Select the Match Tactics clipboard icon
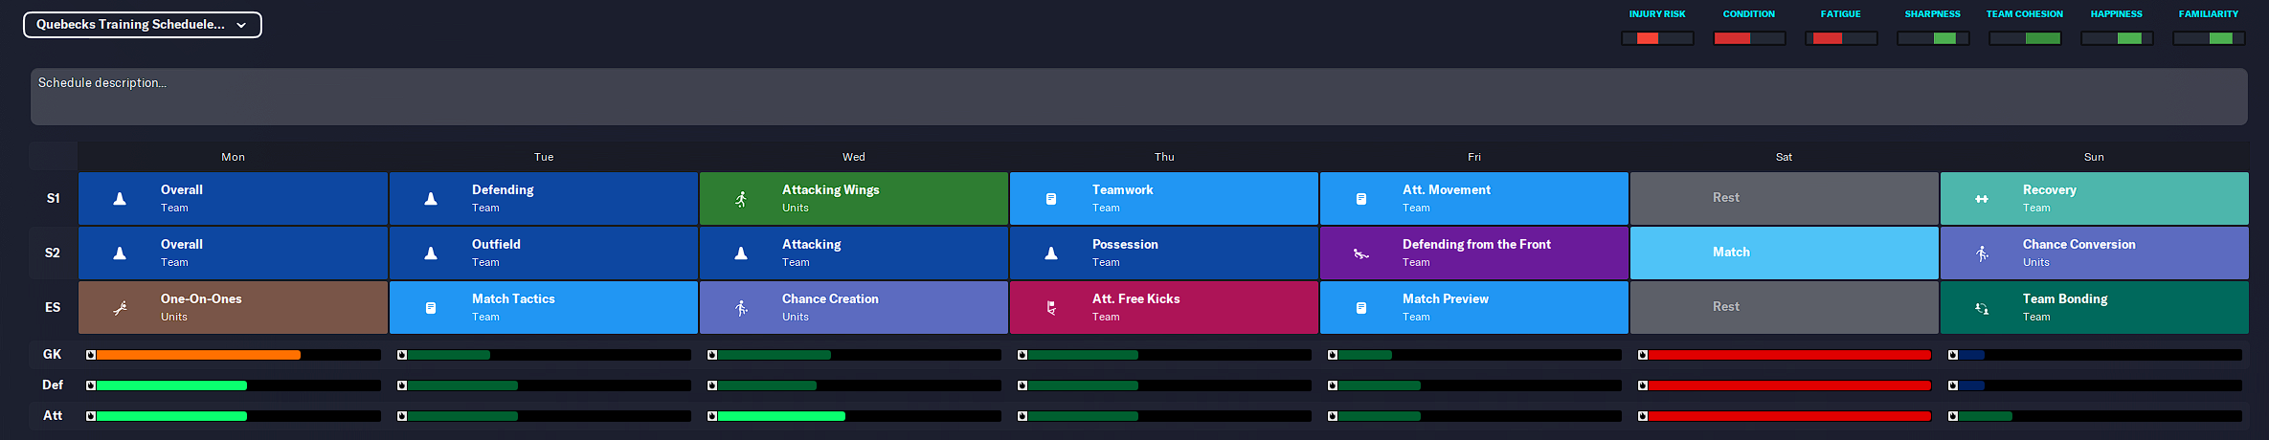The width and height of the screenshot is (2269, 440). click(431, 308)
